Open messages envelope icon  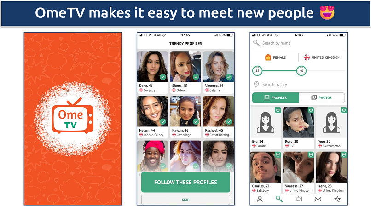(x=318, y=199)
